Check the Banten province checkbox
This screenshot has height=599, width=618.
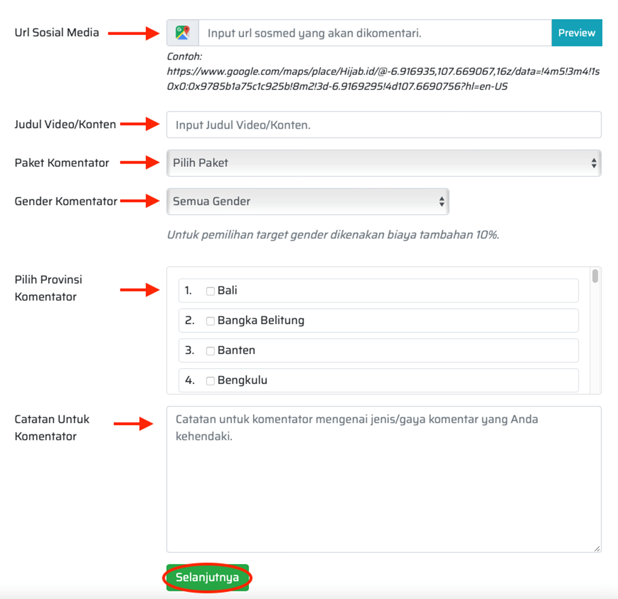coord(210,351)
